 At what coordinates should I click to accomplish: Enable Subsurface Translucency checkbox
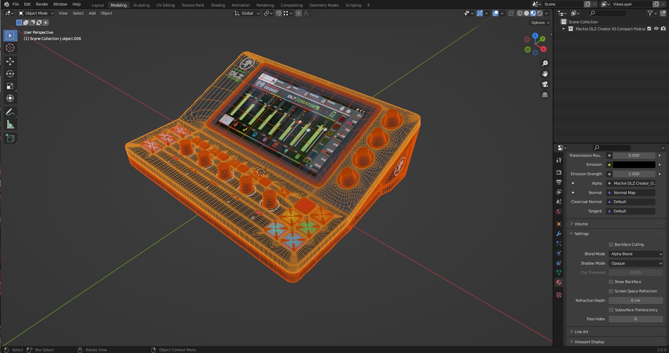click(x=611, y=310)
